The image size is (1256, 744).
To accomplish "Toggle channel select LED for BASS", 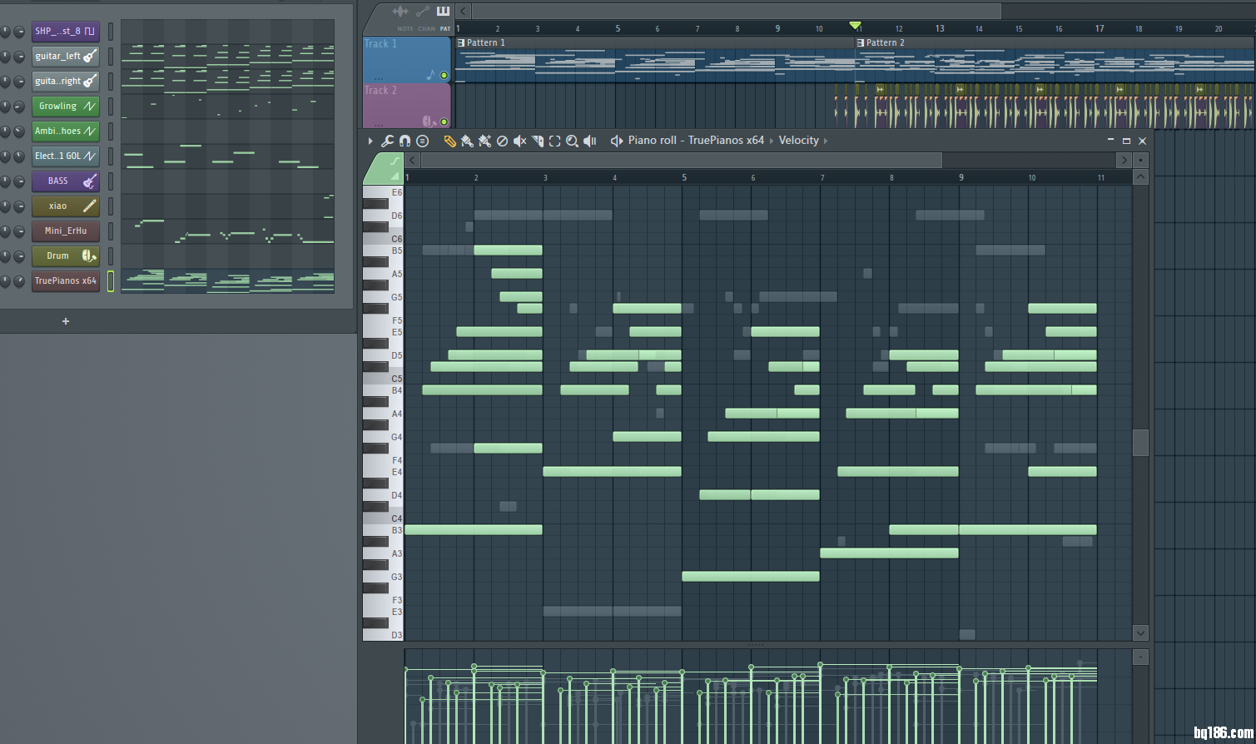I will pos(111,181).
